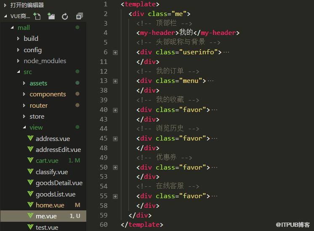Click the 1, M status badge on cart.vue
Viewport: 314px width, 231px height.
[x=74, y=160]
